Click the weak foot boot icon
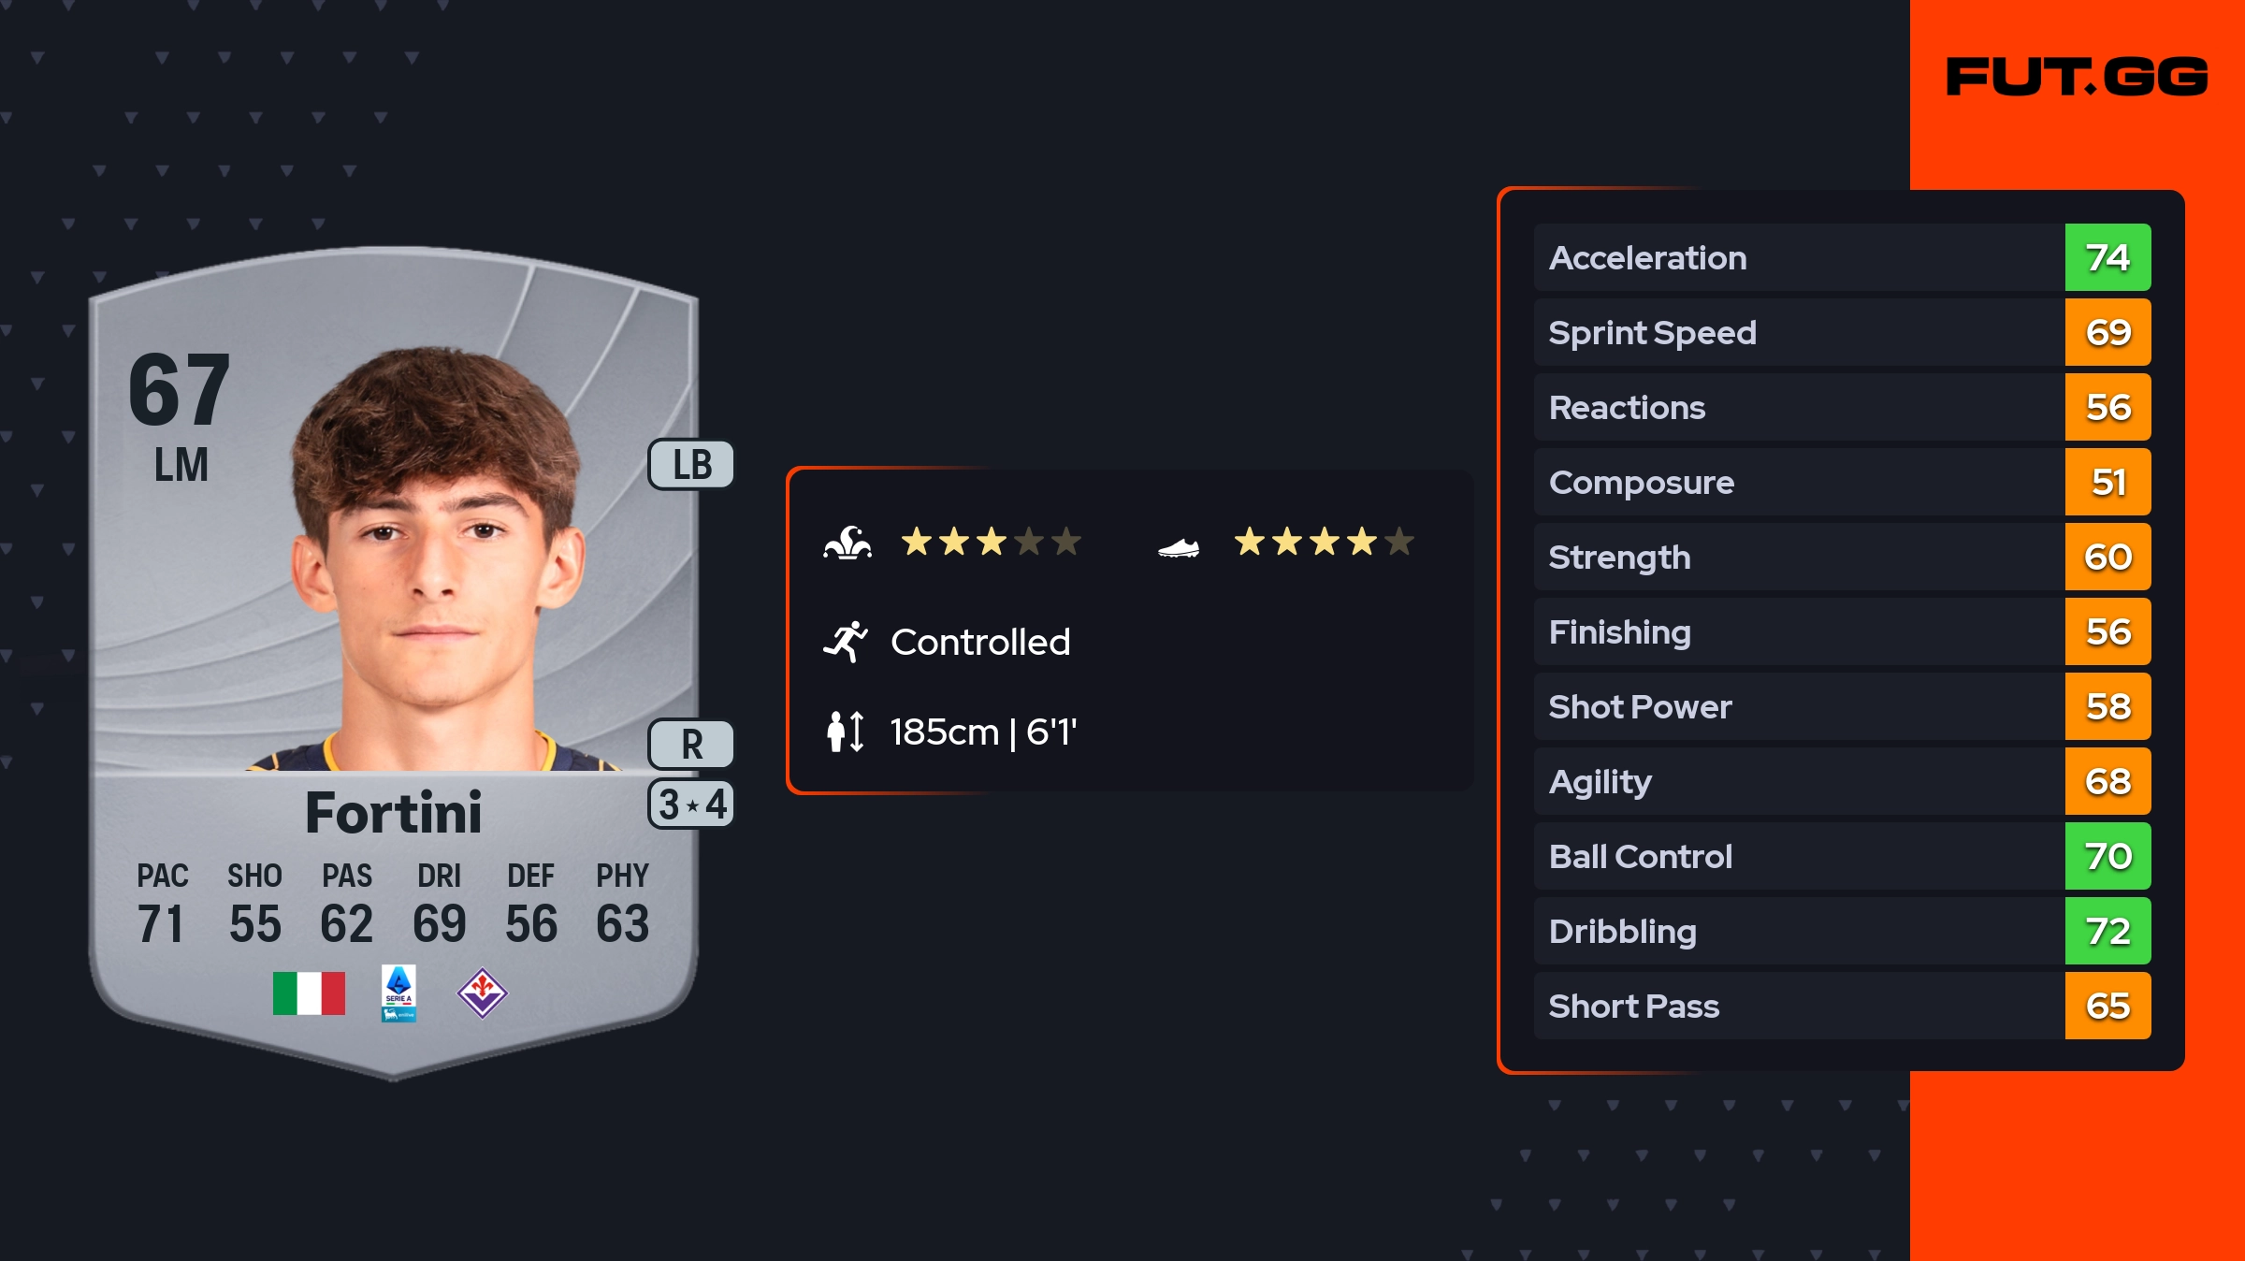This screenshot has height=1261, width=2245. click(x=1179, y=546)
